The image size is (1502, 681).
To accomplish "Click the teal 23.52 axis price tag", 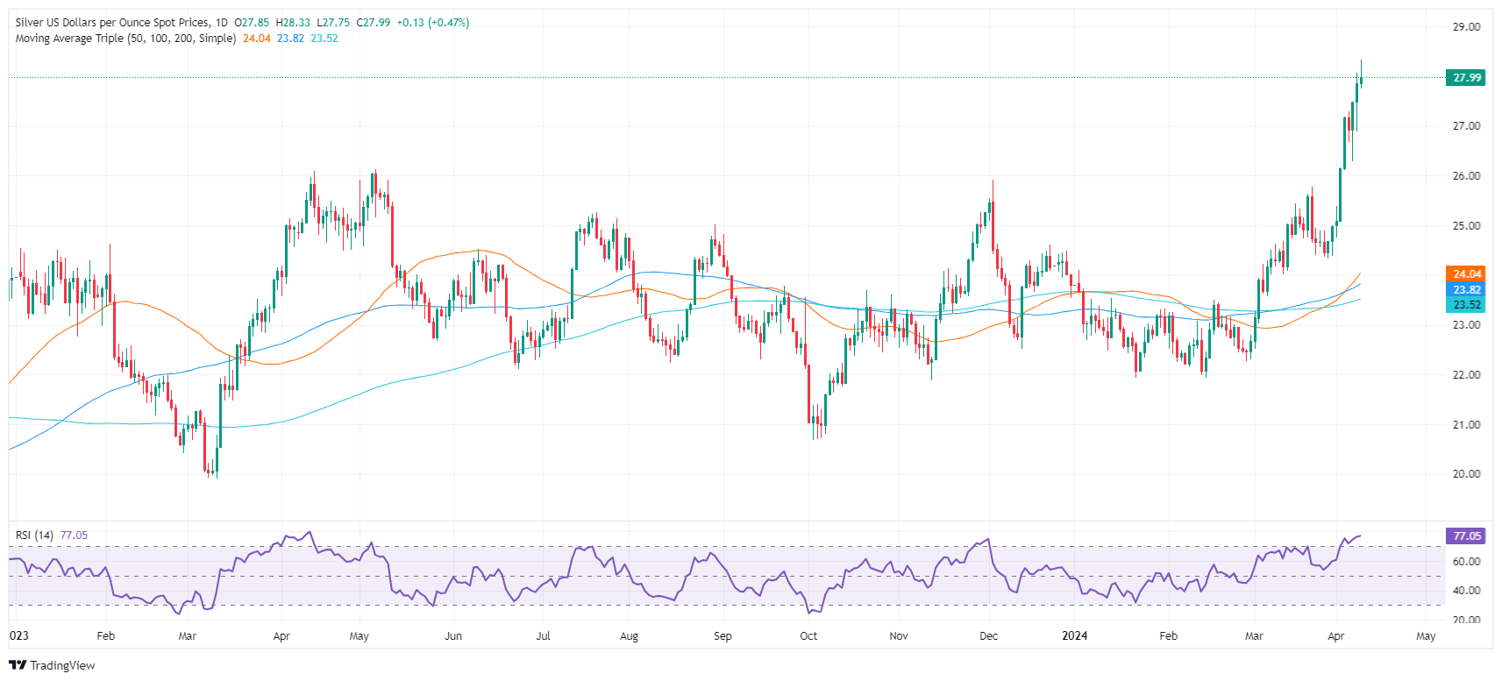I will coord(1466,306).
